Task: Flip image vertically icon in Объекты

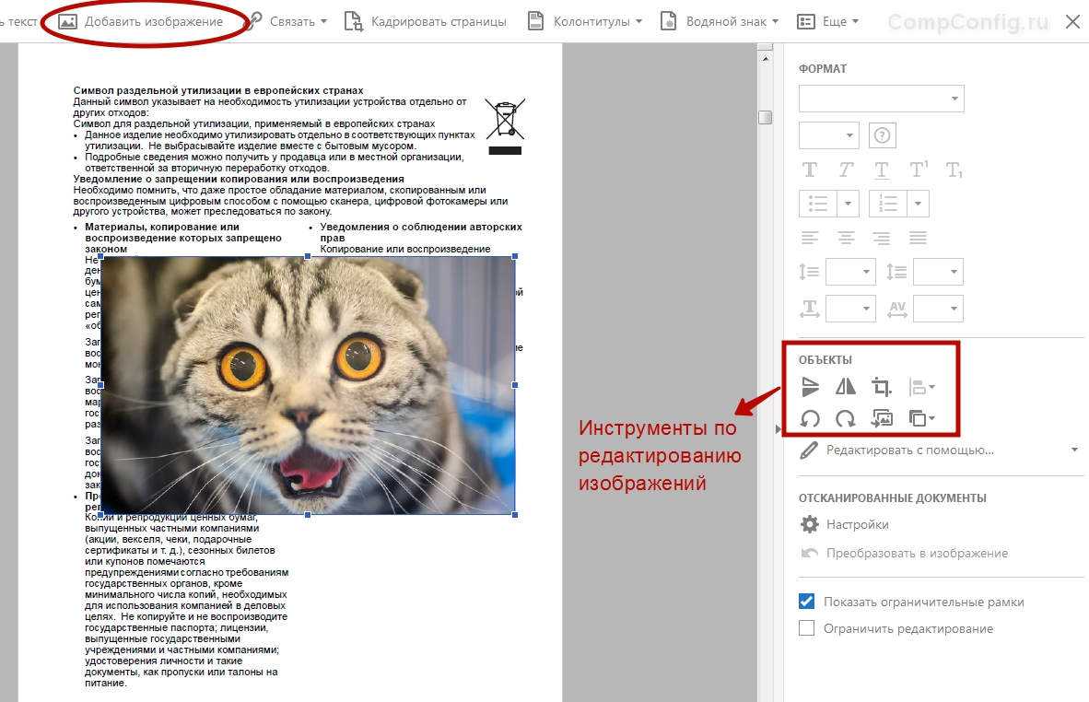Action: tap(810, 387)
